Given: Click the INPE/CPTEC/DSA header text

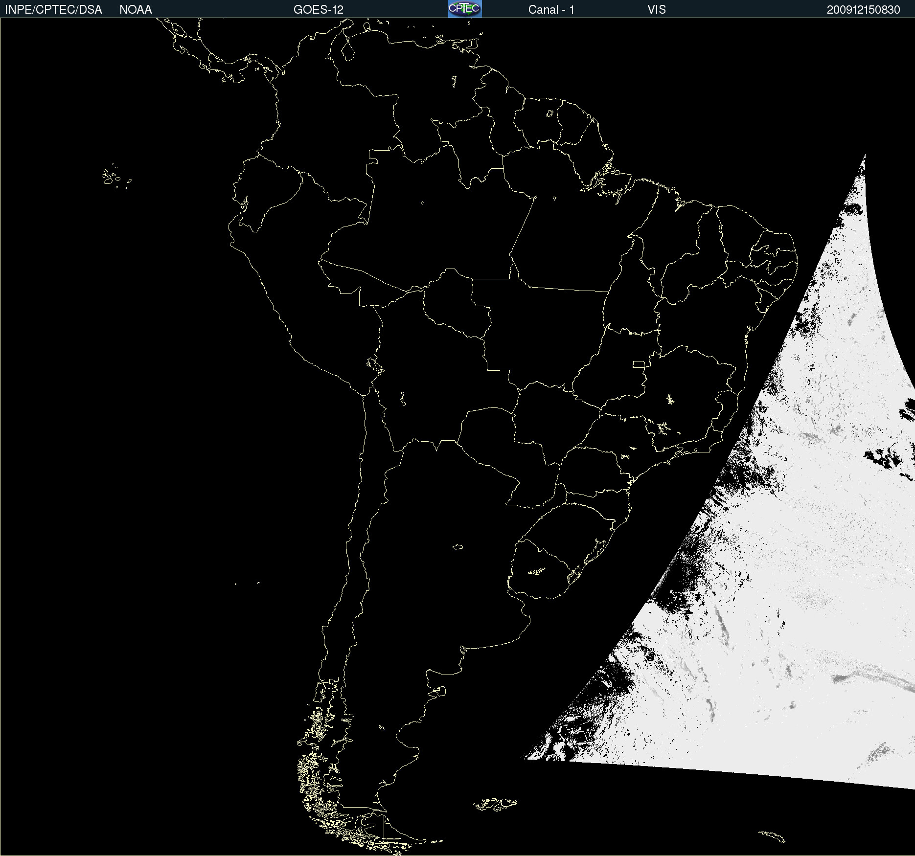Looking at the screenshot, I should pyautogui.click(x=53, y=10).
